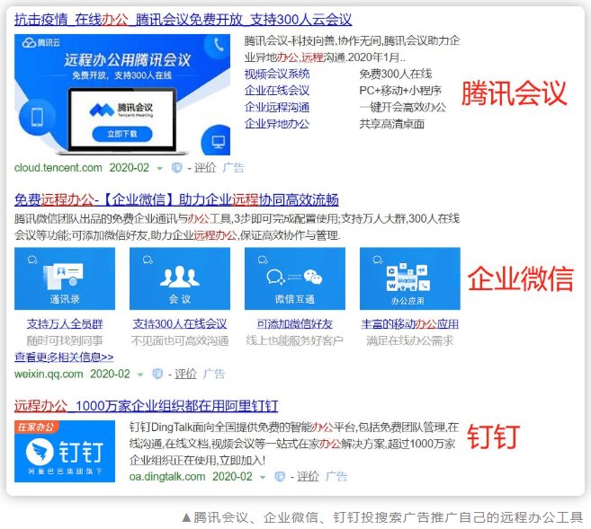This screenshot has width=591, height=529.
Task: Open the 视频会议系统 sublink
Action: tap(277, 74)
